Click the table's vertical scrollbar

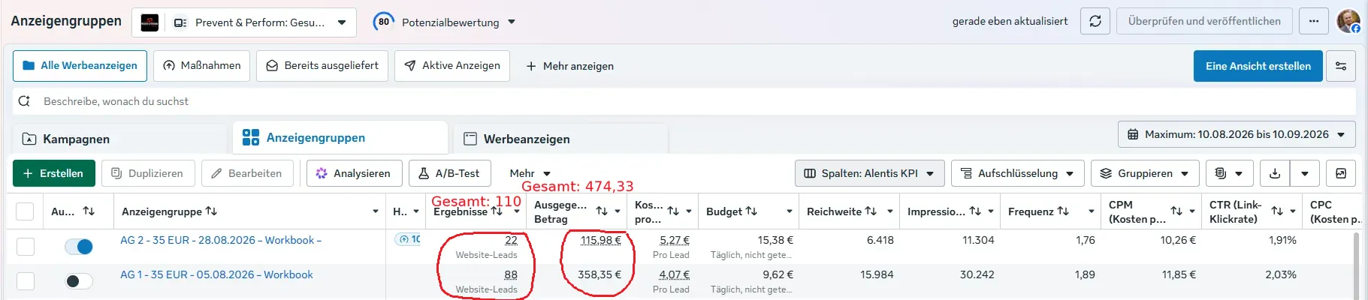(x=1356, y=265)
